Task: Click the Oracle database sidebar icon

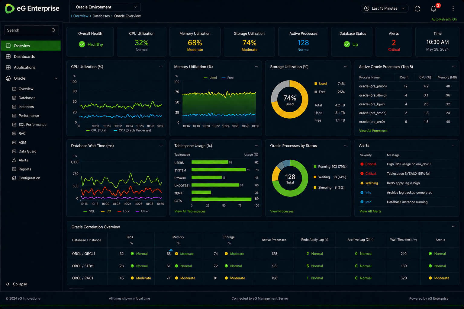Action: (x=8, y=78)
